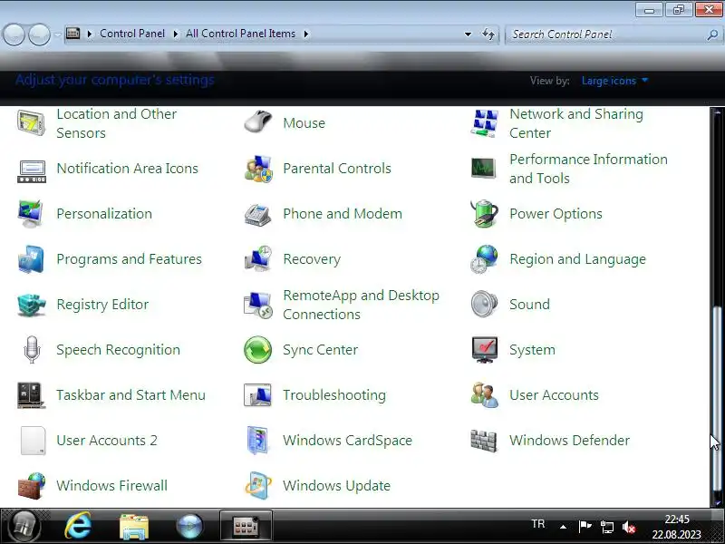Expand arrow after All Control Panel Items
This screenshot has height=544, width=725.
click(x=306, y=34)
